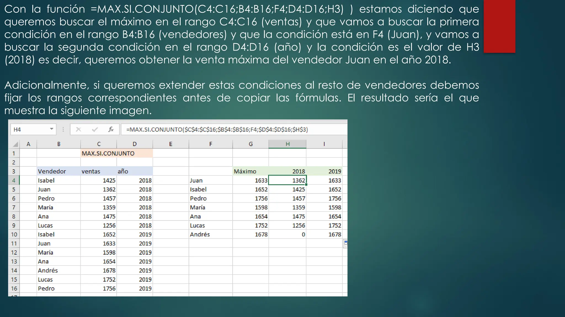The width and height of the screenshot is (565, 317).
Task: Select active cell H4 showing 1362
Action: coord(287,180)
